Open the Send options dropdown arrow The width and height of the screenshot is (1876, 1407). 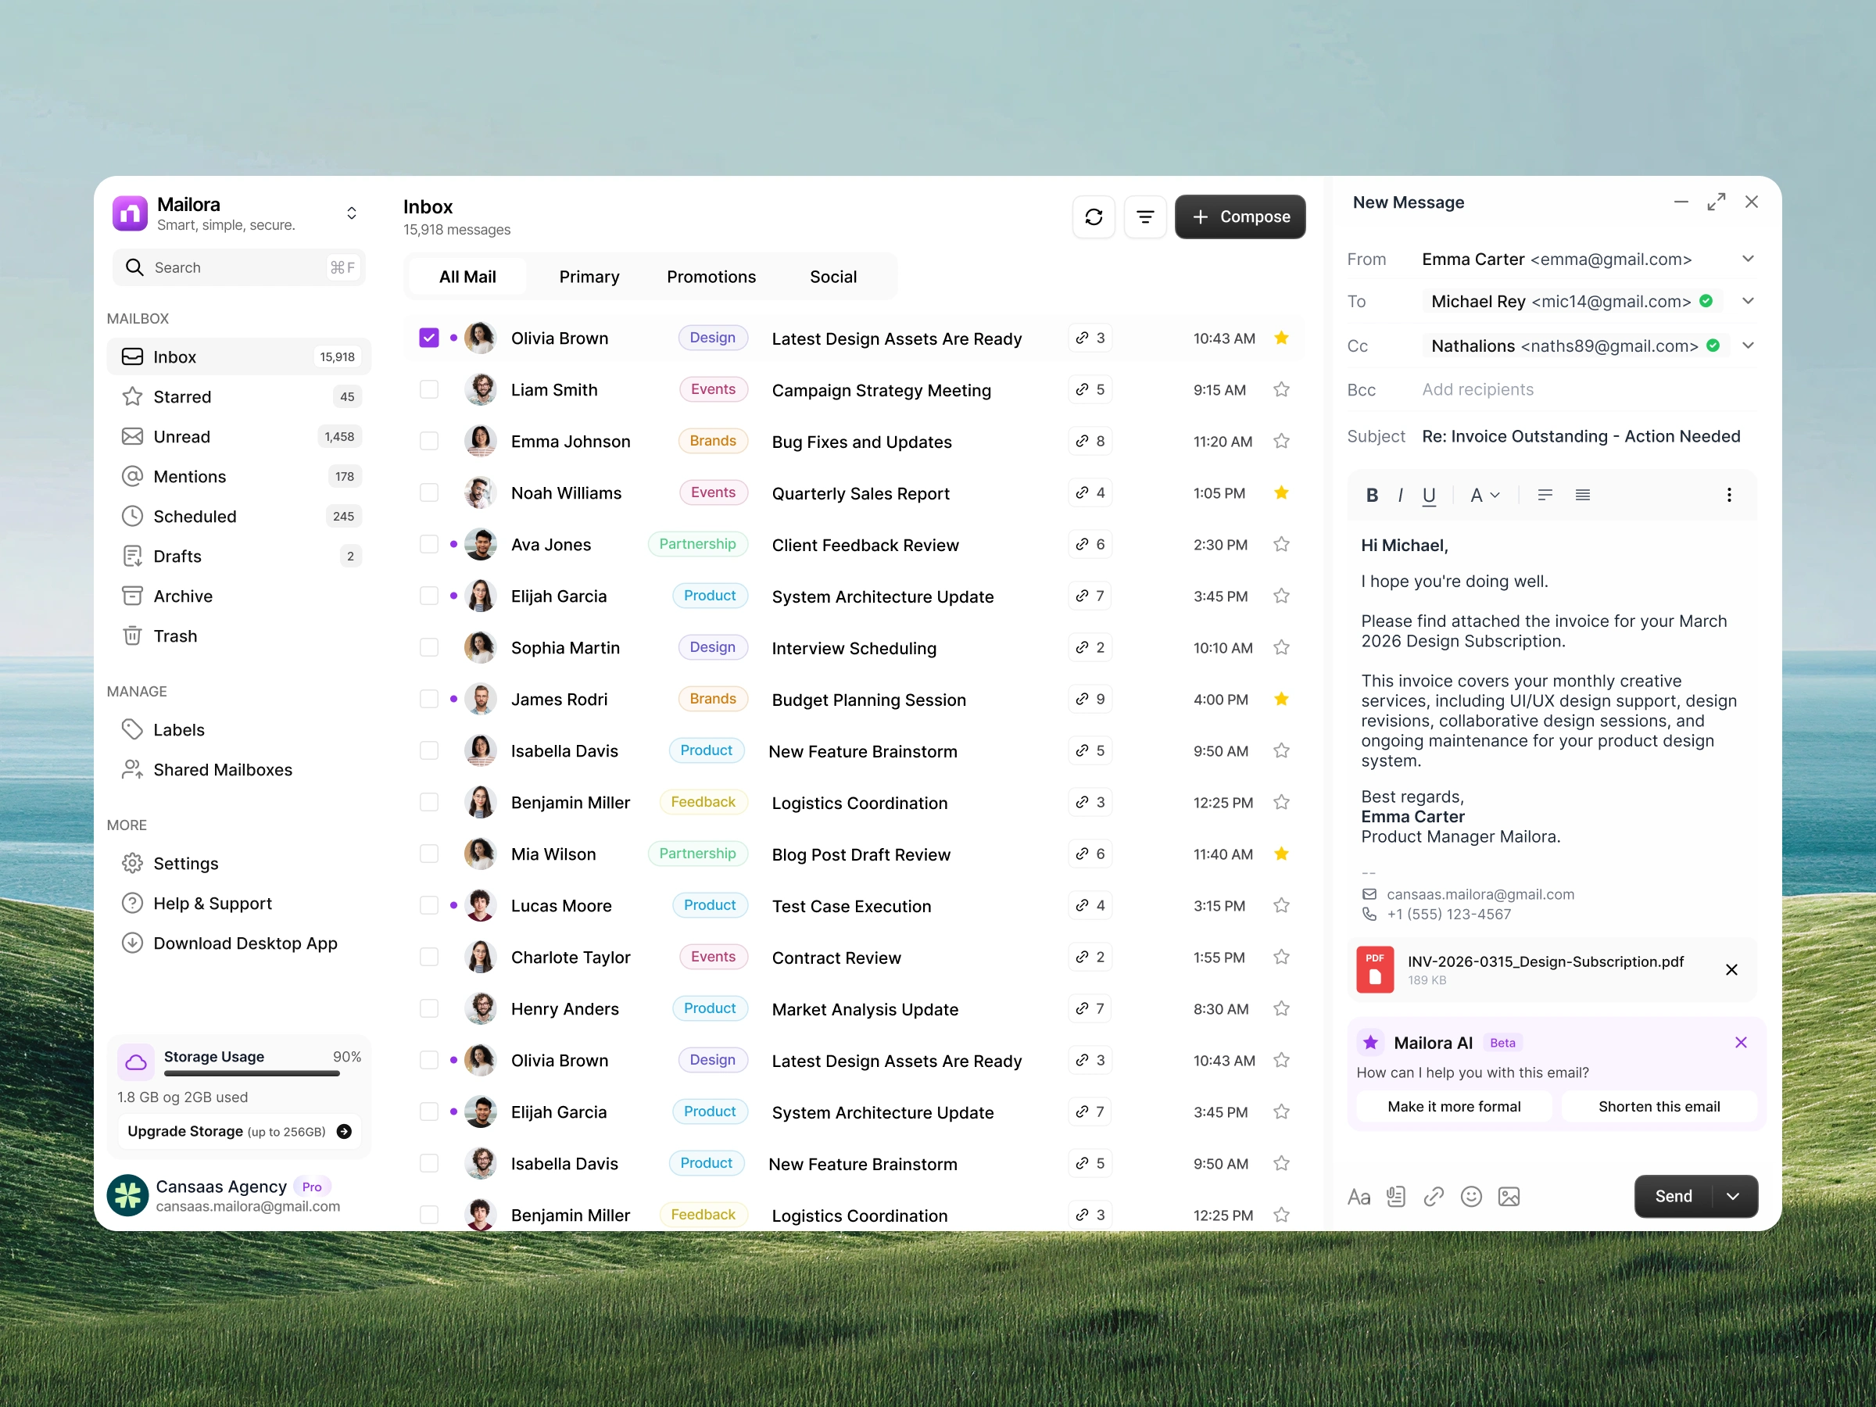1734,1197
